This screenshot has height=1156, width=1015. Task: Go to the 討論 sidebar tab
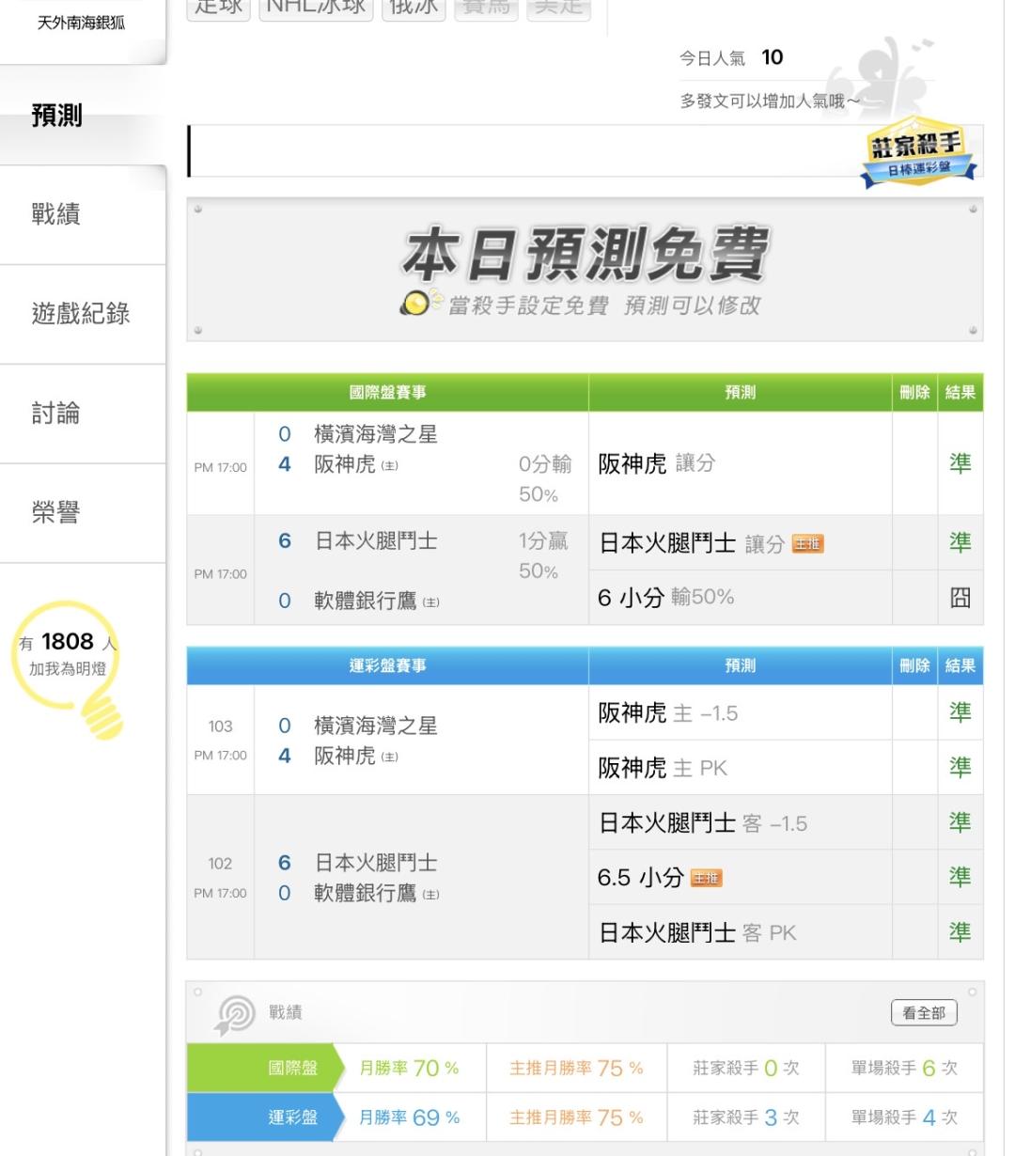click(x=56, y=414)
